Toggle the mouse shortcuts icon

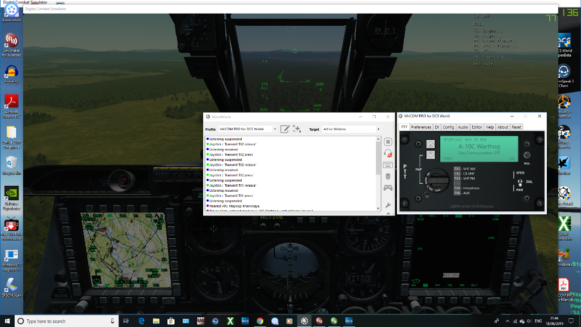(x=388, y=177)
